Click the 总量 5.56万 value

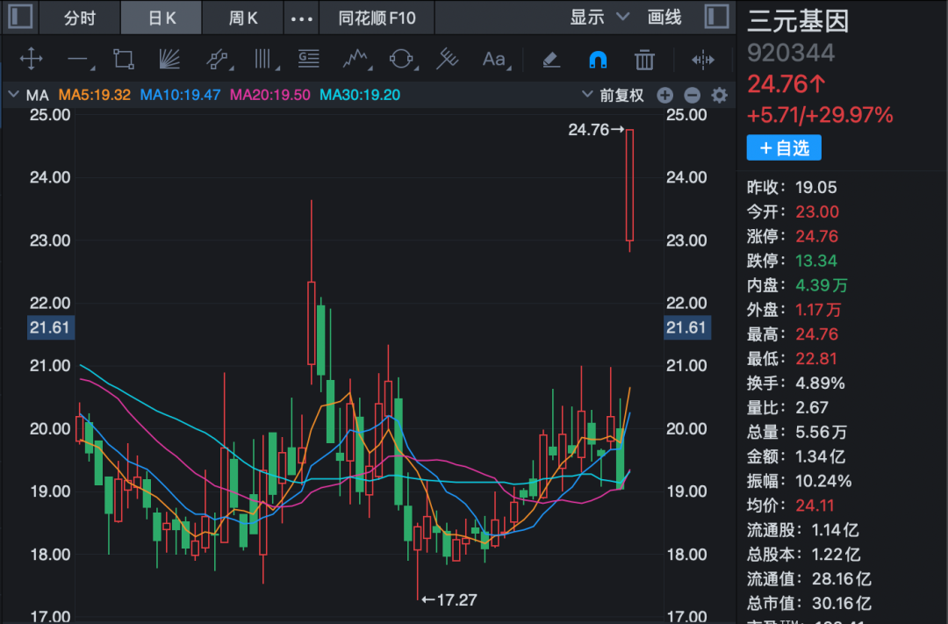[821, 432]
